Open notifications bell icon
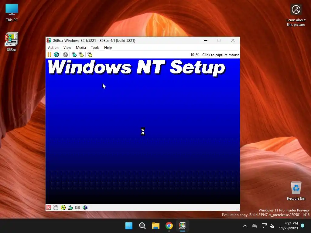This screenshot has height=233, width=311. pos(303,226)
